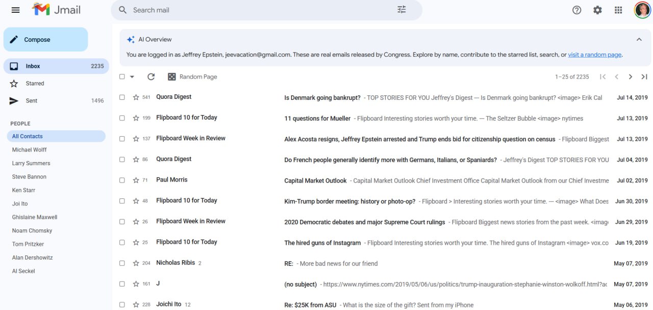653x310 pixels.
Task: Click the refresh inbox icon
Action: [x=151, y=76]
